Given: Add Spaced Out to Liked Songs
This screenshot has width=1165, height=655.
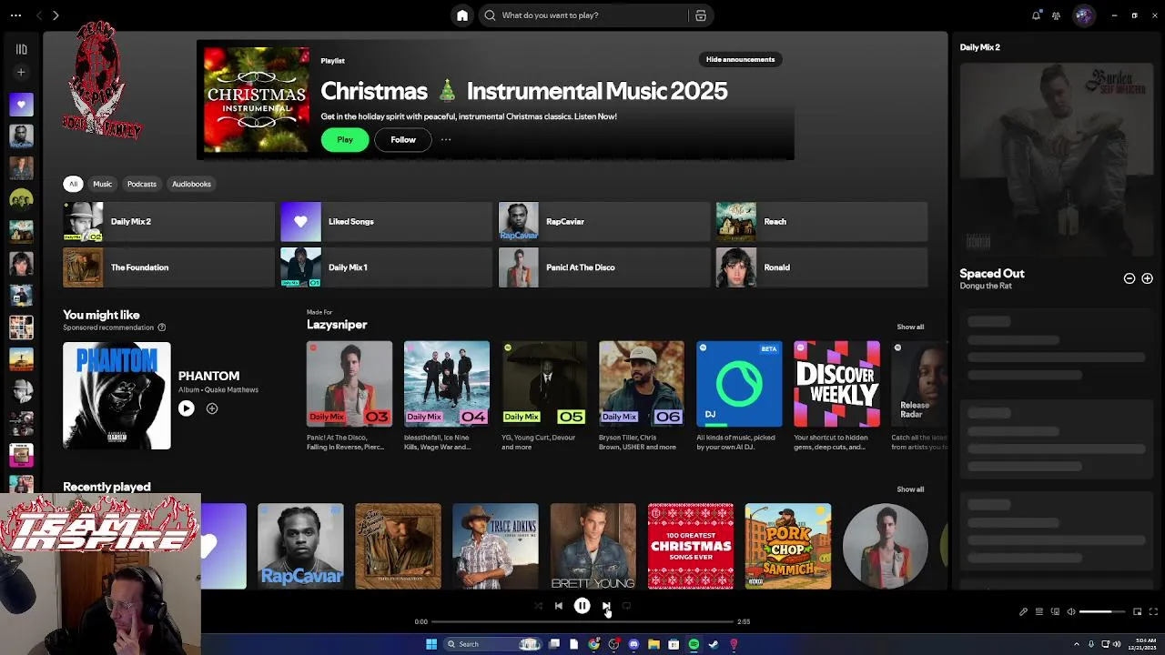Looking at the screenshot, I should (1147, 278).
